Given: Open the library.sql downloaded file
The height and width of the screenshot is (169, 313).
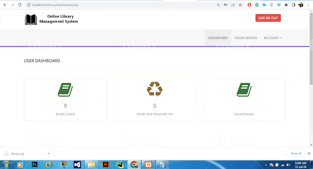Looking at the screenshot, I should (x=17, y=154).
